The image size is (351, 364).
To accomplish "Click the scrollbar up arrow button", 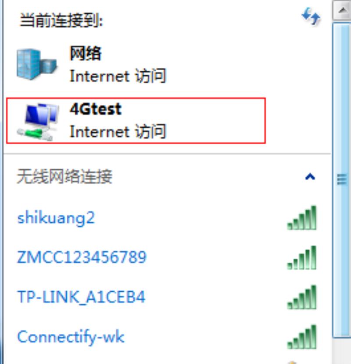I will coord(342,10).
